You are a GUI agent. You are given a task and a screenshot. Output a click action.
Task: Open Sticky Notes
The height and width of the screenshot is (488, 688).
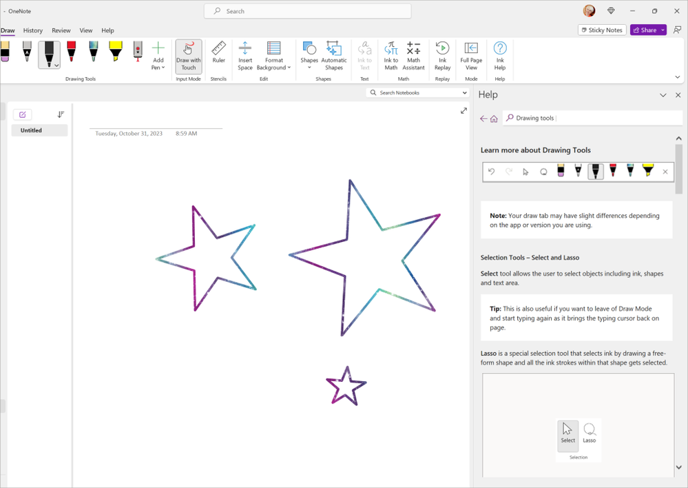(x=601, y=30)
